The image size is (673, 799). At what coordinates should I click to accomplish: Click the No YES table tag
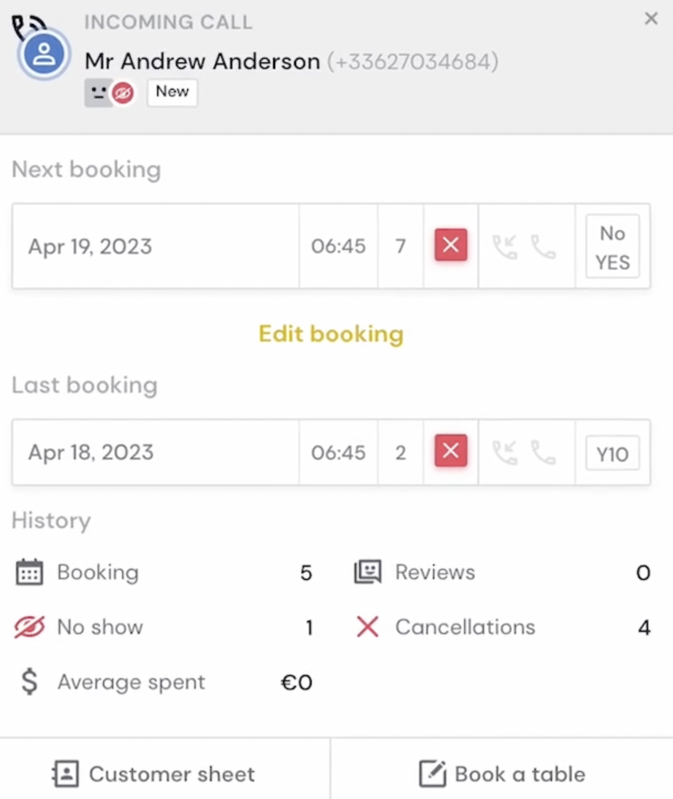click(x=612, y=247)
